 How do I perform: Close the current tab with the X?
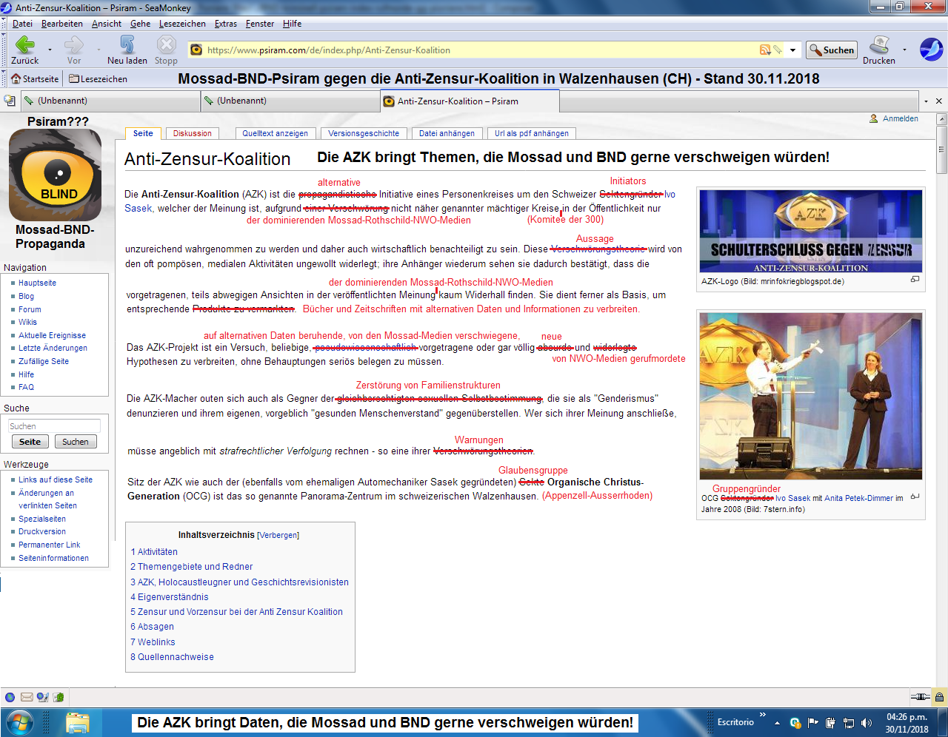(x=939, y=101)
